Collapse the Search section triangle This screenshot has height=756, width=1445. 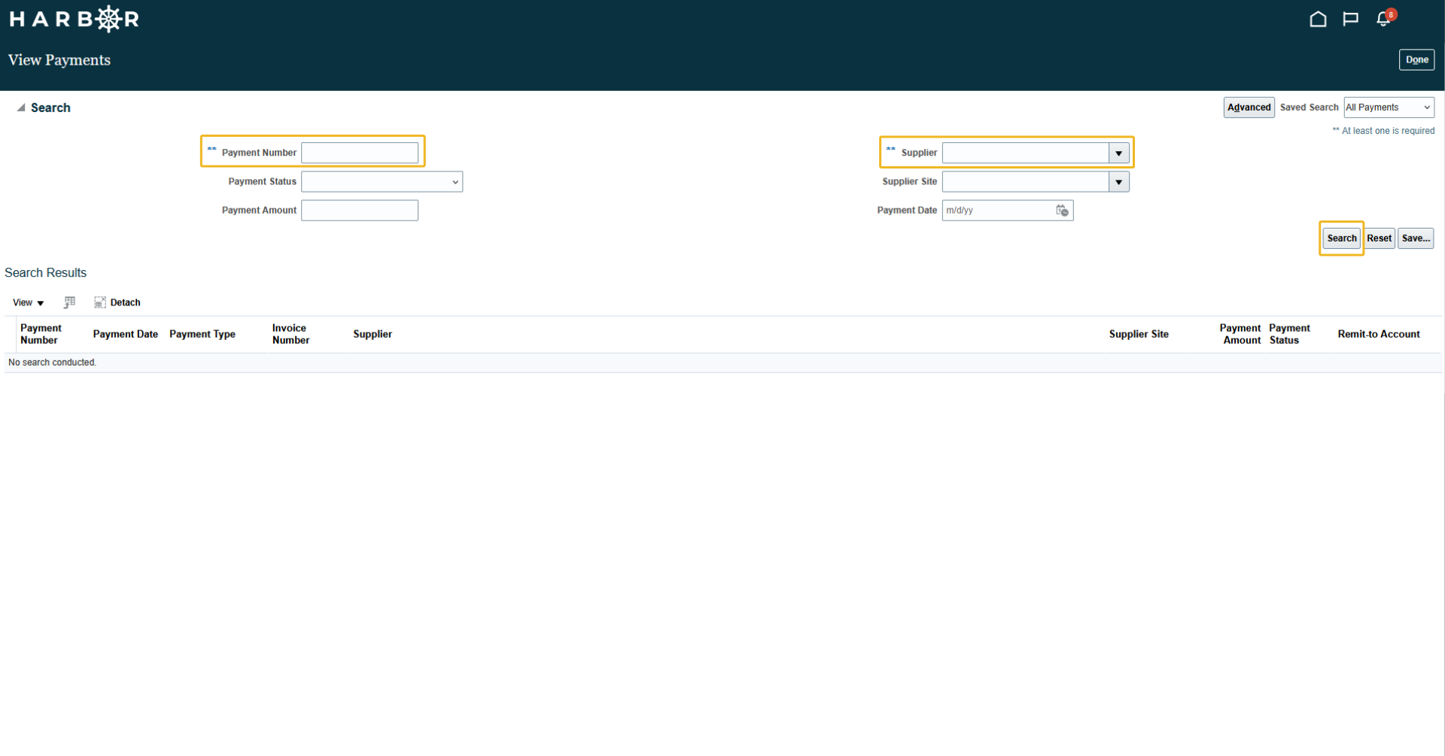(21, 108)
